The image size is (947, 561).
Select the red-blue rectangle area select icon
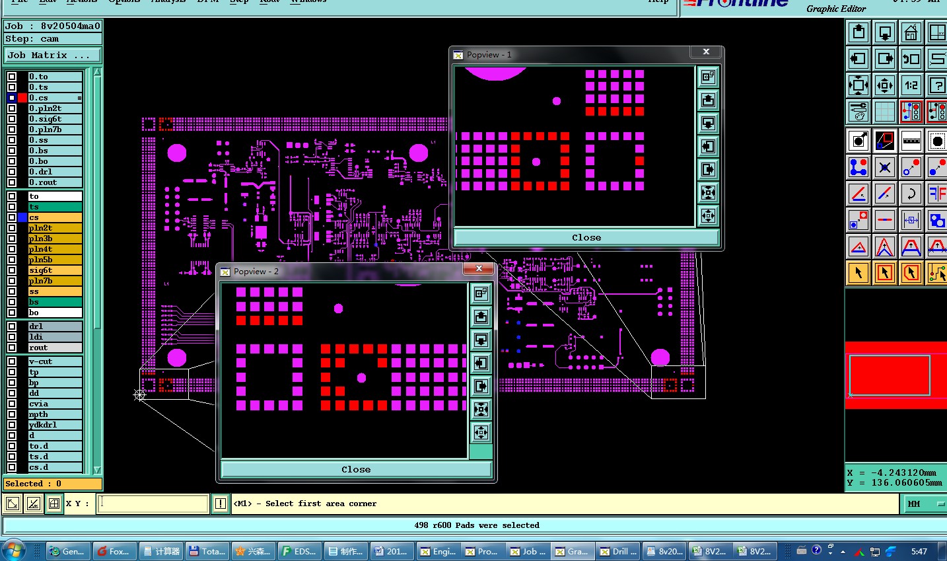click(884, 140)
